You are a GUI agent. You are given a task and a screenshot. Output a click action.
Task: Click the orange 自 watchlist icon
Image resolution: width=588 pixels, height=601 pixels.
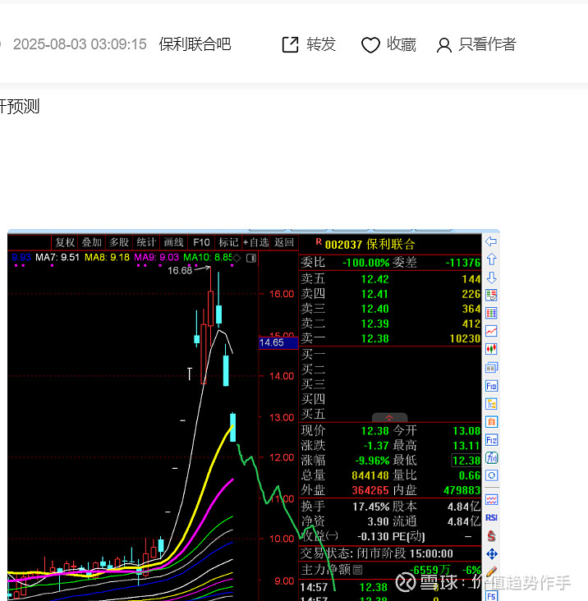point(491,422)
